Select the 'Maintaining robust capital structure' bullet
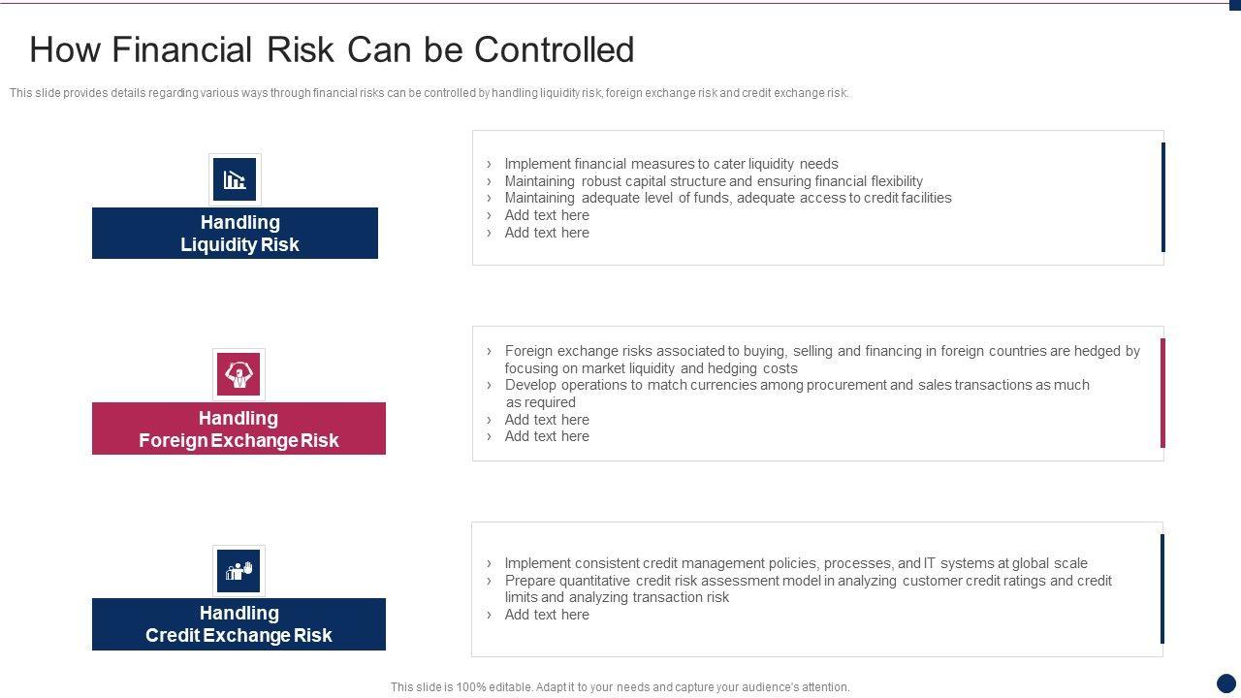This screenshot has width=1241, height=698. 713,181
